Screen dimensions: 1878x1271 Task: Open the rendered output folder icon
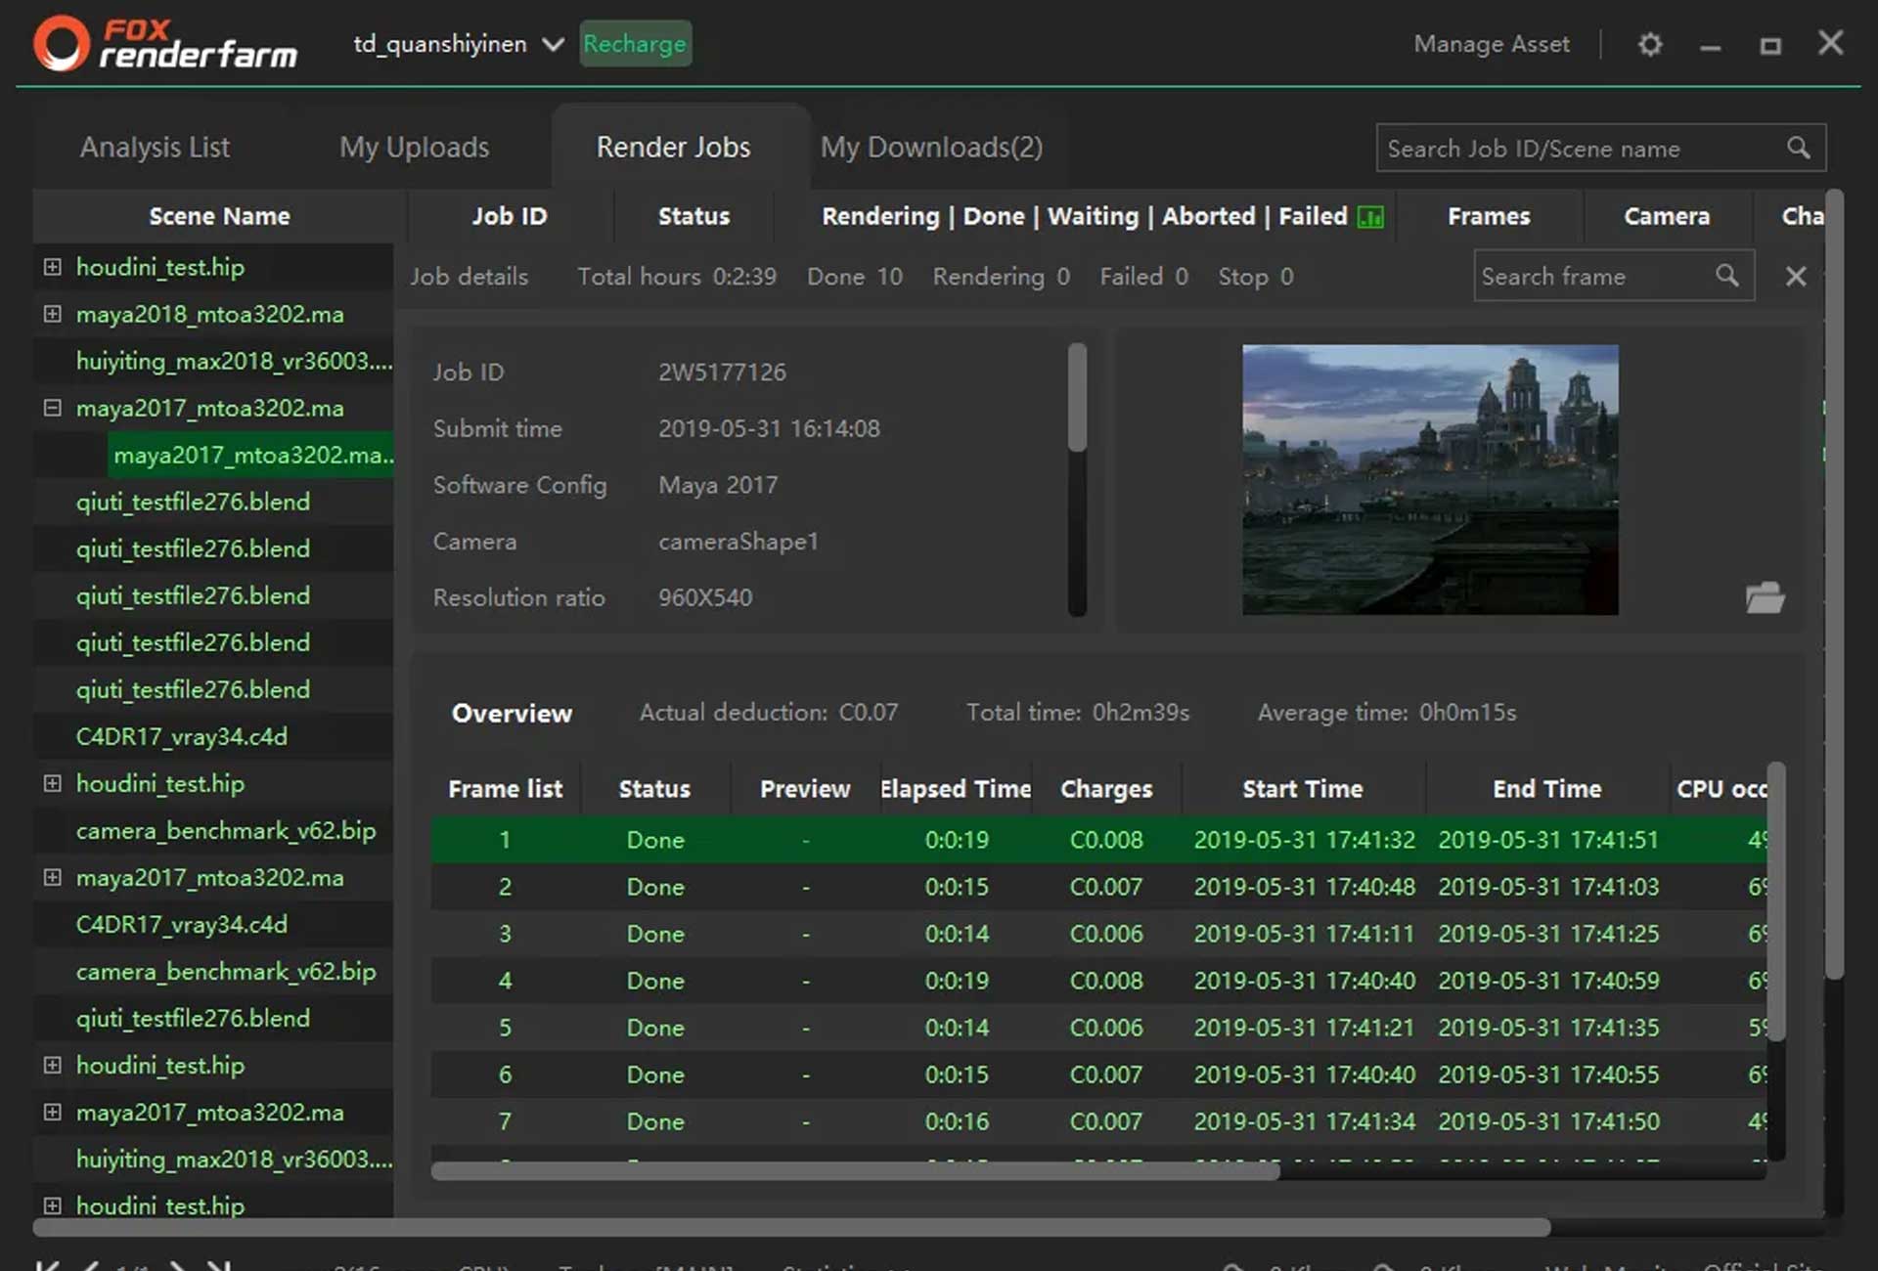[1765, 597]
